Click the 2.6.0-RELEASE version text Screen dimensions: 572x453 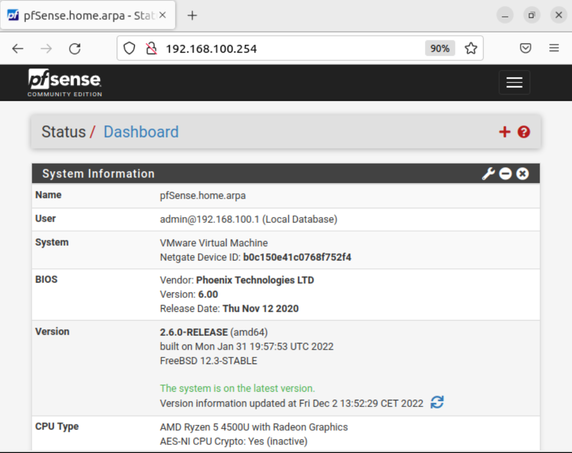(194, 333)
